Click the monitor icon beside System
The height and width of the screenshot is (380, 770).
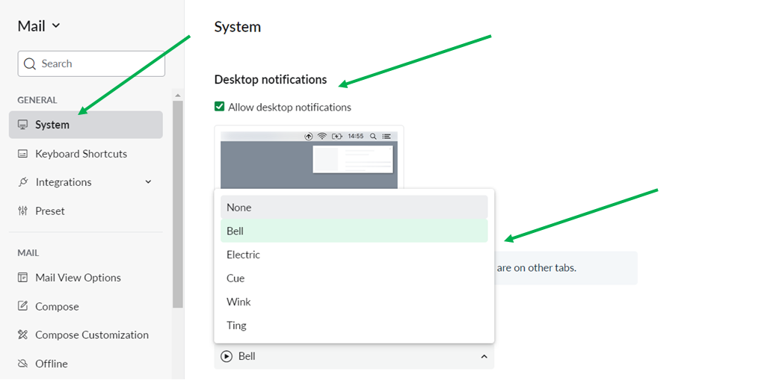pyautogui.click(x=22, y=125)
